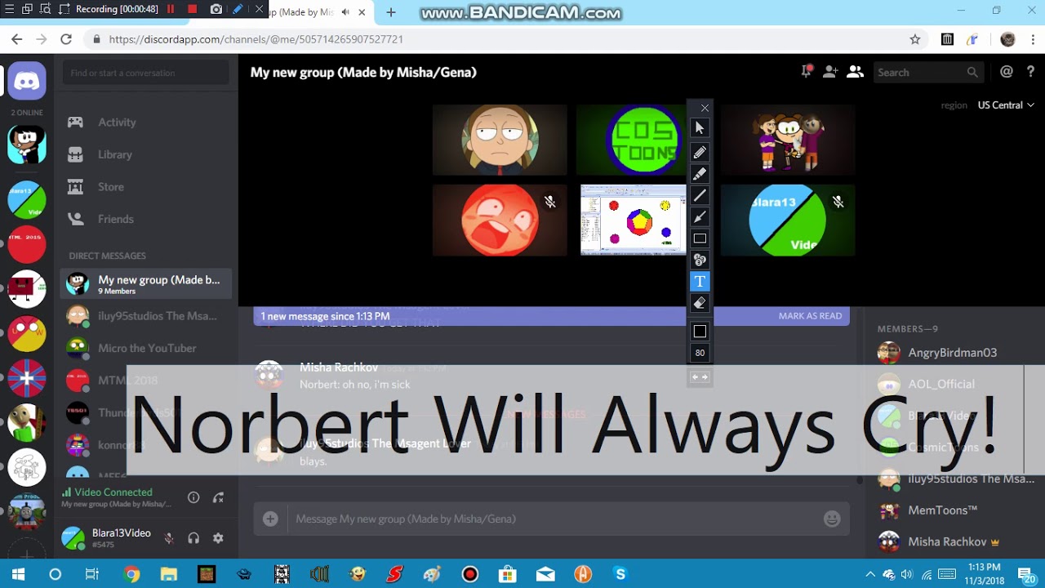
Task: Click Misha Rachkov message author name
Action: click(x=338, y=367)
